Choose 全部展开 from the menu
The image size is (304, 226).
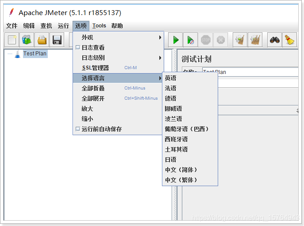tap(118, 98)
